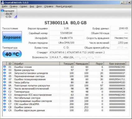Click the ATA/ATAPI-6 standard field

(89, 52)
